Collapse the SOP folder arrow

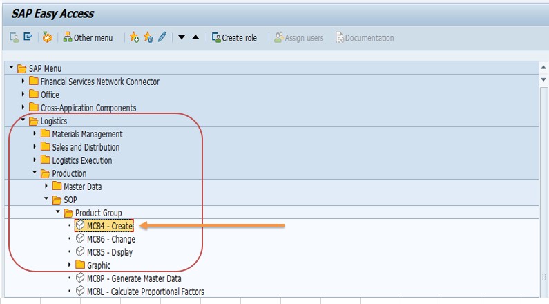(x=46, y=198)
